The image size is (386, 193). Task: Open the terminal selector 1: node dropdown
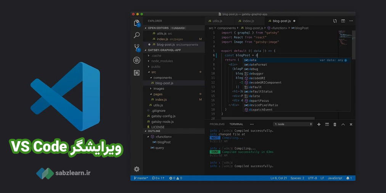pyautogui.click(x=293, y=124)
